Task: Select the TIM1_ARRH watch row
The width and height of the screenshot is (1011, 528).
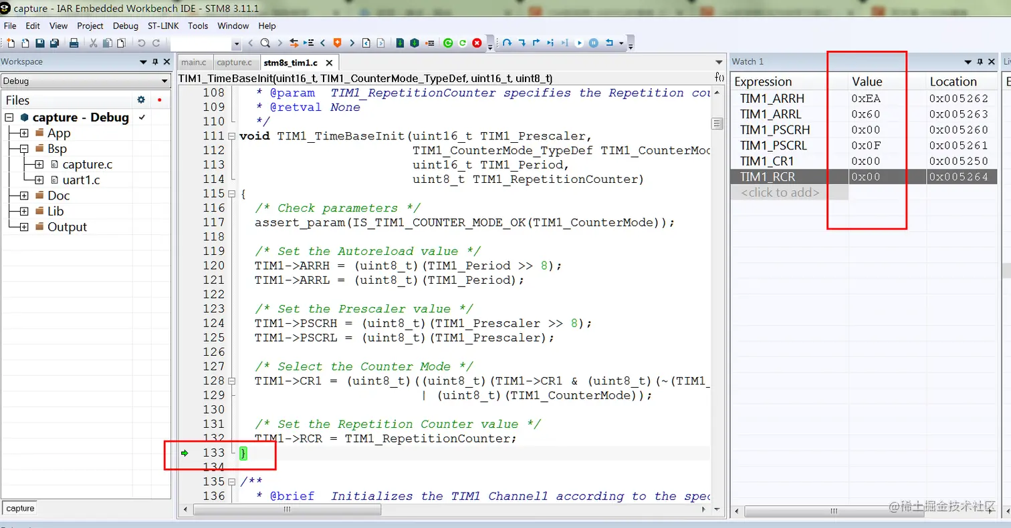Action: [x=865, y=98]
